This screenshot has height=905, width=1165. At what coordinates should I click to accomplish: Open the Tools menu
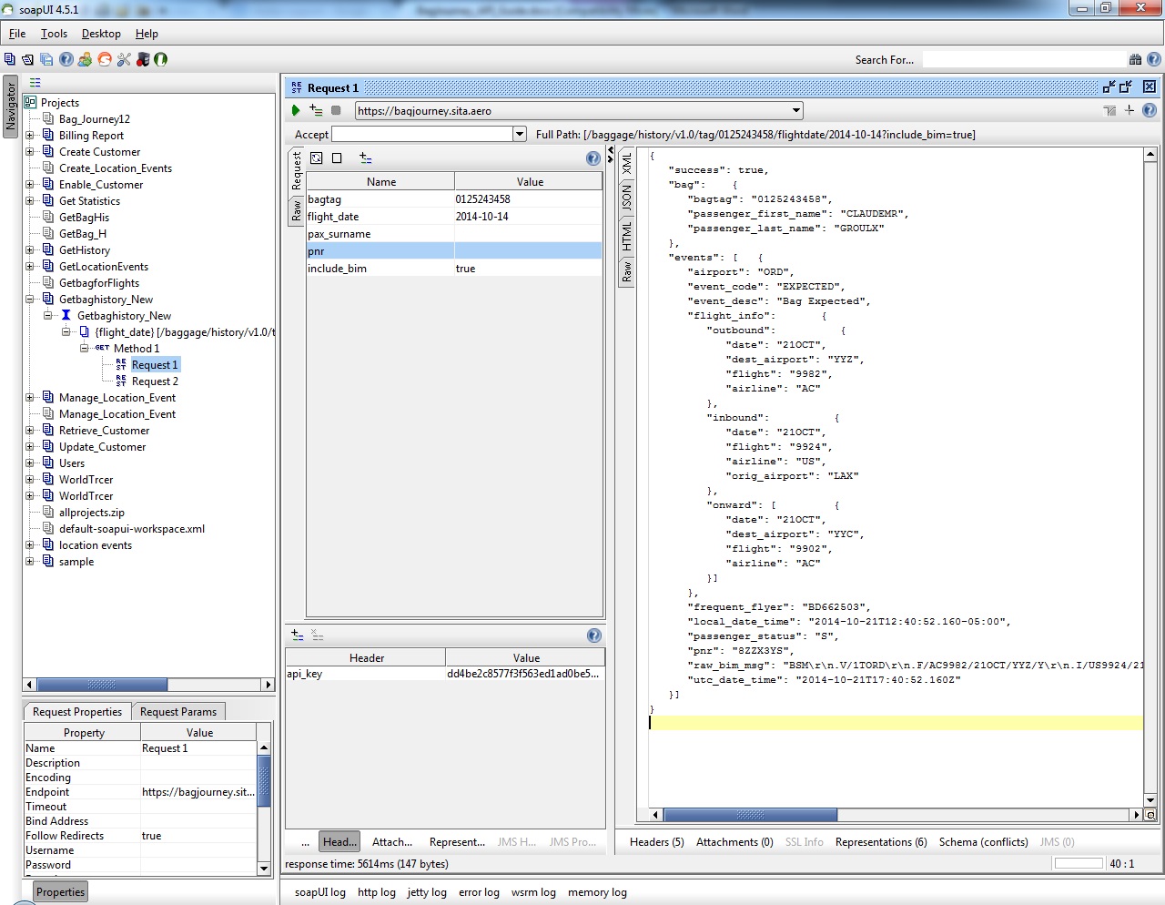[54, 34]
